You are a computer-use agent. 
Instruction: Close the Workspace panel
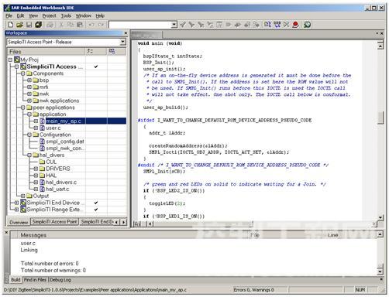pyautogui.click(x=126, y=33)
